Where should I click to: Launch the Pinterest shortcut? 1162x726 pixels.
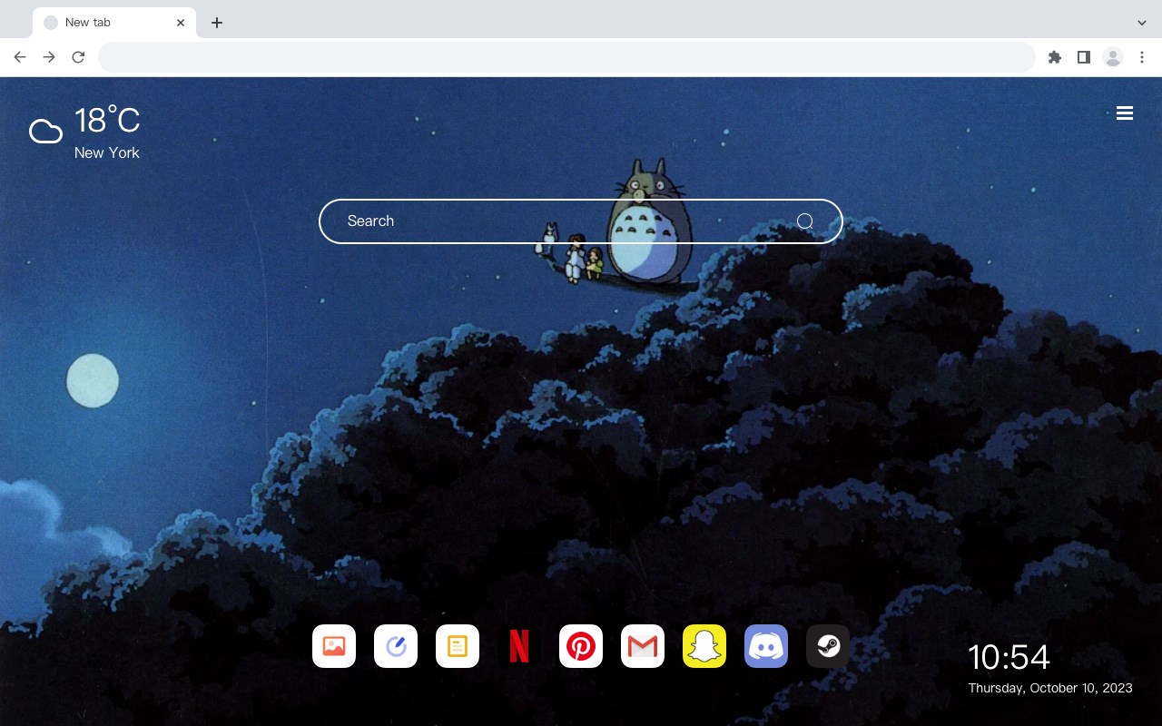581,646
